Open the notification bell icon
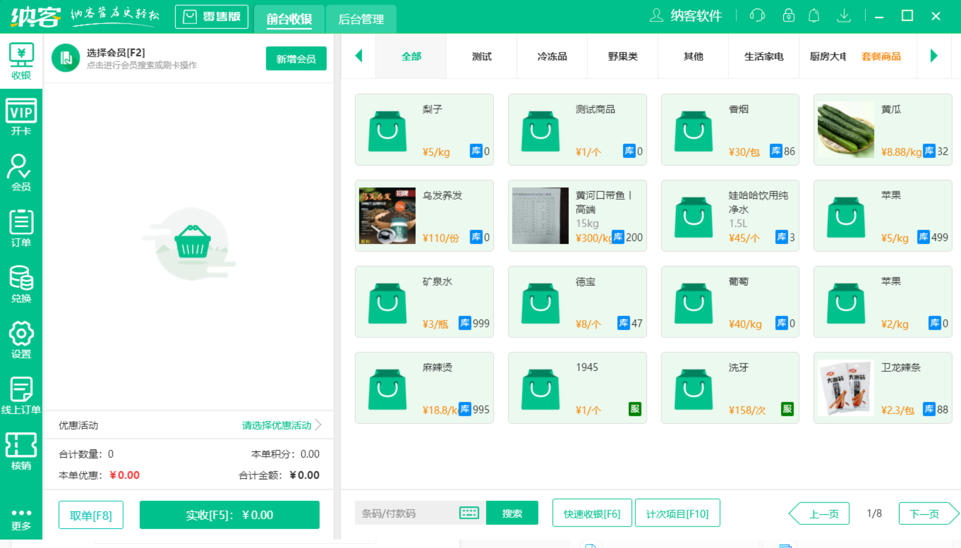Image resolution: width=961 pixels, height=548 pixels. click(814, 16)
